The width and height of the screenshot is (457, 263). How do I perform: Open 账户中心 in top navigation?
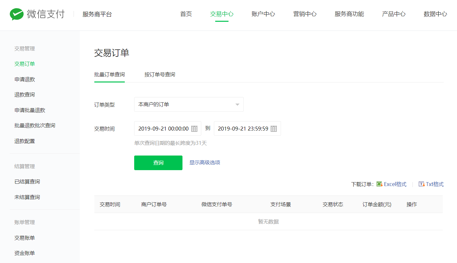pyautogui.click(x=263, y=14)
